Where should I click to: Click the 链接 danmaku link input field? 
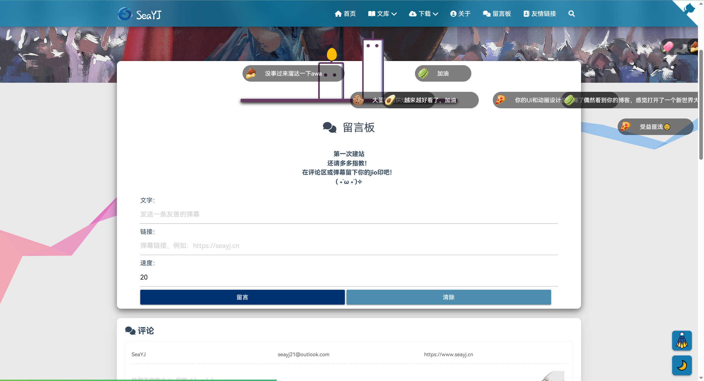(x=349, y=245)
